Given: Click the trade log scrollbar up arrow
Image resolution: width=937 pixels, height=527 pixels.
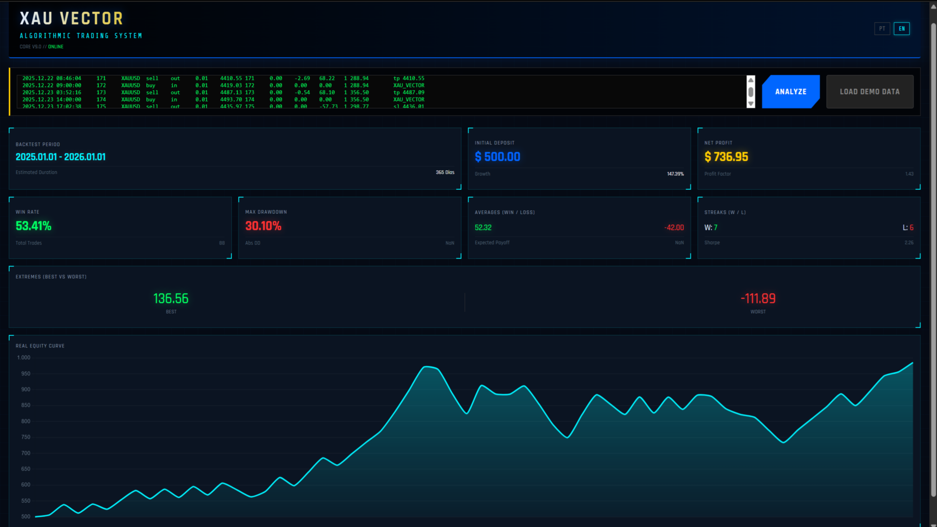Looking at the screenshot, I should pyautogui.click(x=751, y=80).
